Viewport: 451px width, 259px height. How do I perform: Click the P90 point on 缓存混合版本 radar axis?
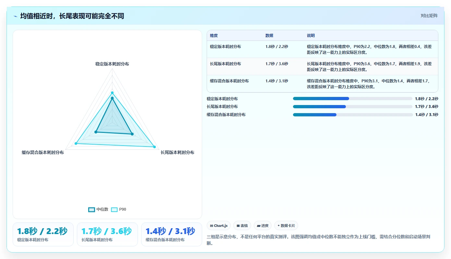76,143
